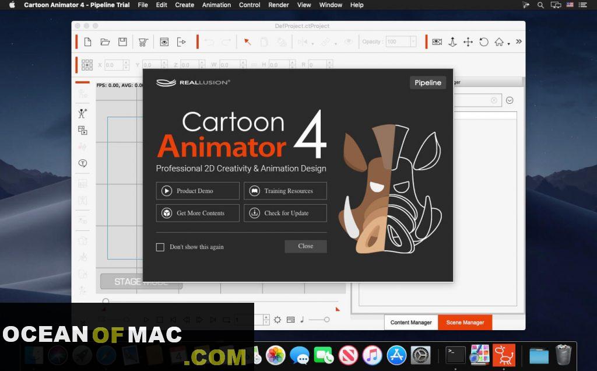Select the Rotate camera circular arrow tool
Viewport: 597px width, 371px height.
483,42
